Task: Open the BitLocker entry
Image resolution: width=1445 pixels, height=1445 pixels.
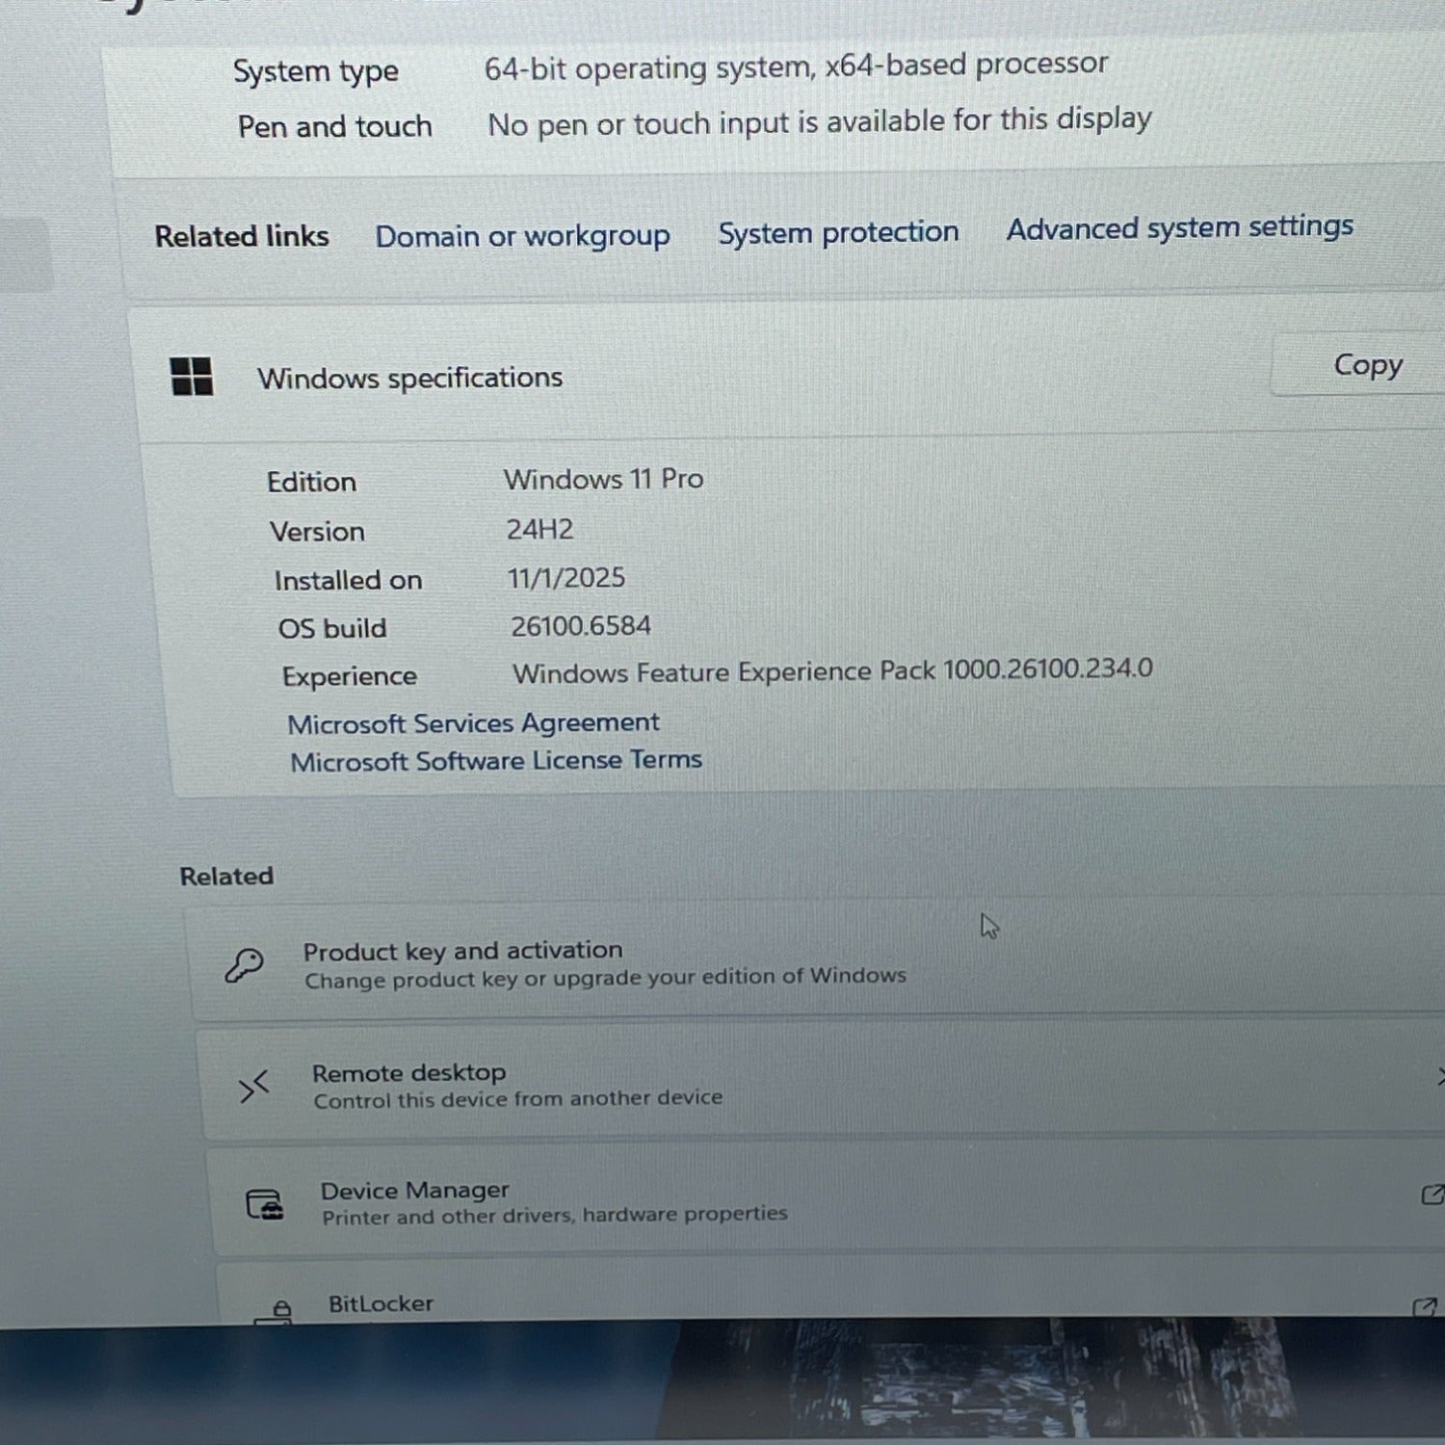Action: point(381,1304)
